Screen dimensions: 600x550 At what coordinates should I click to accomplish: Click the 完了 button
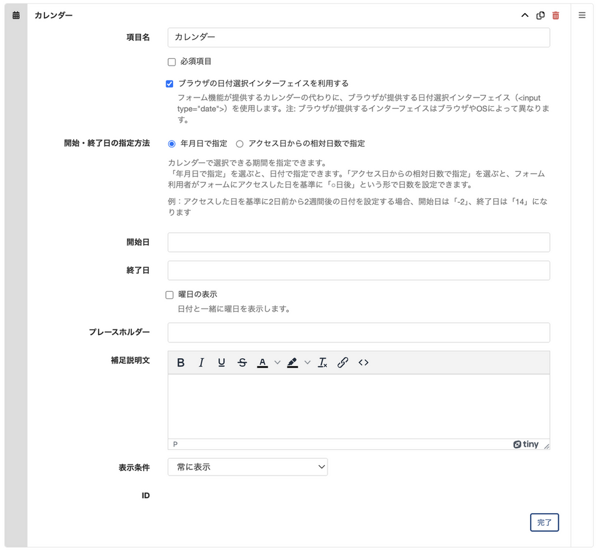(544, 522)
